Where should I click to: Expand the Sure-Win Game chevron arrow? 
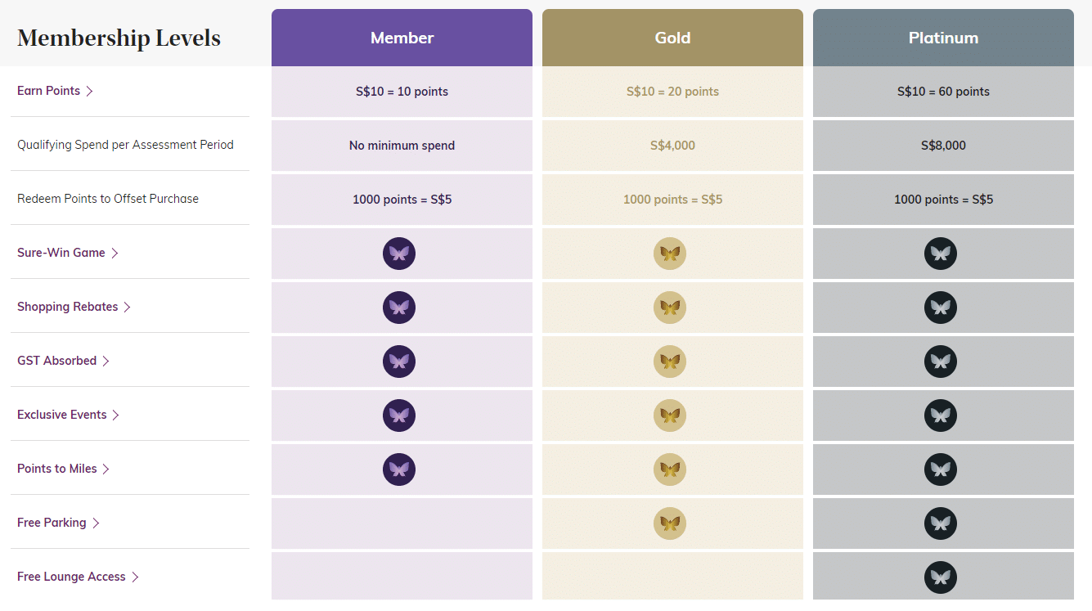pos(115,254)
